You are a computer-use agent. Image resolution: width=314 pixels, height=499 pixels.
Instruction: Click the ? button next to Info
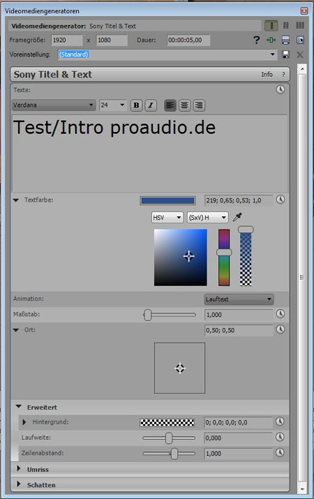[283, 75]
